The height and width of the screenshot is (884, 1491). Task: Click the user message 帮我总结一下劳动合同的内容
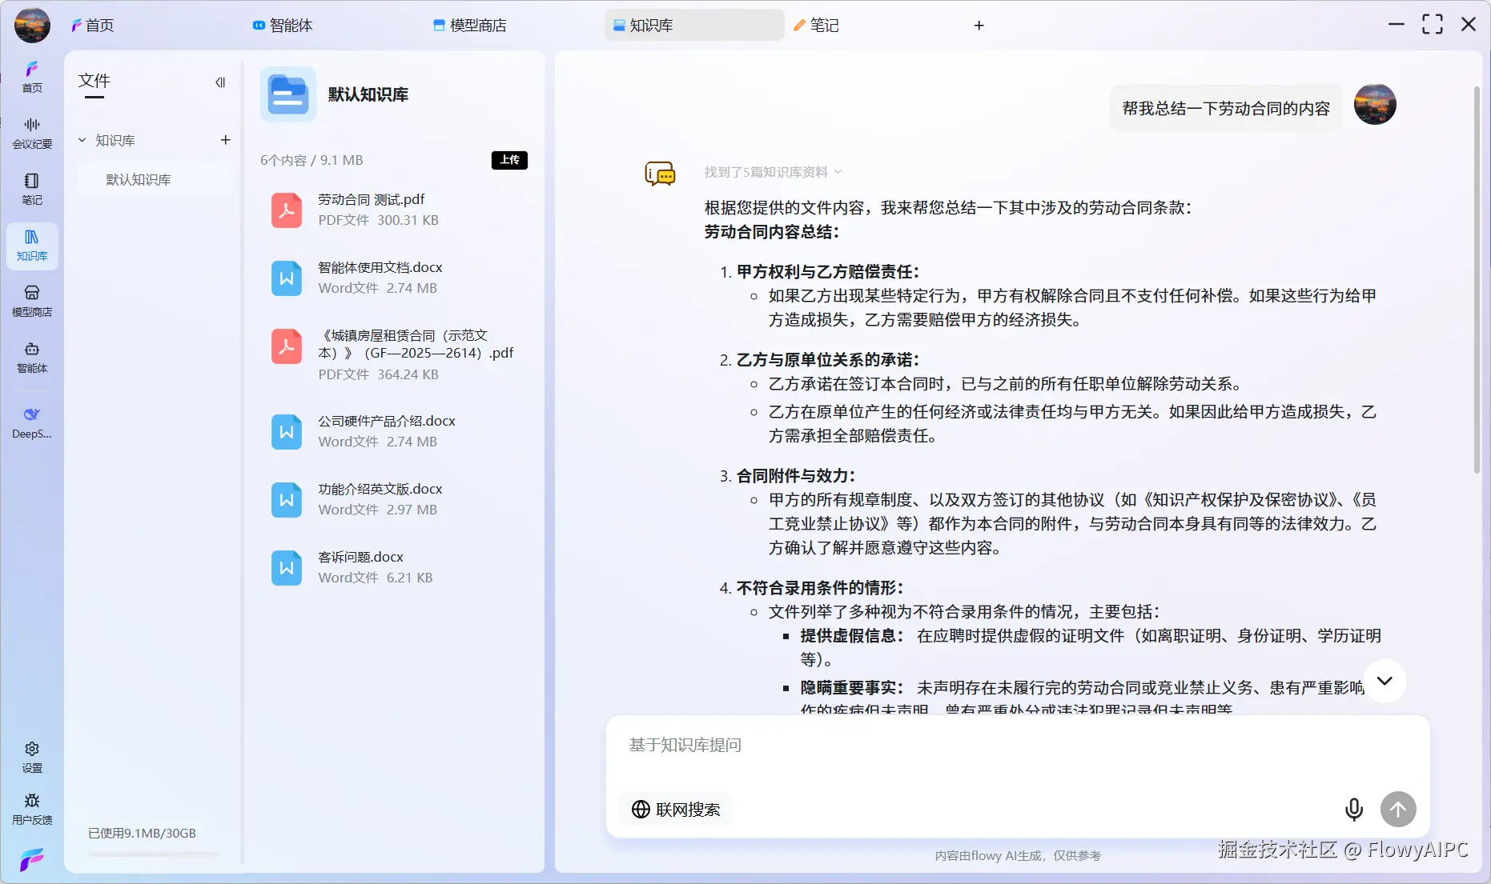point(1226,108)
